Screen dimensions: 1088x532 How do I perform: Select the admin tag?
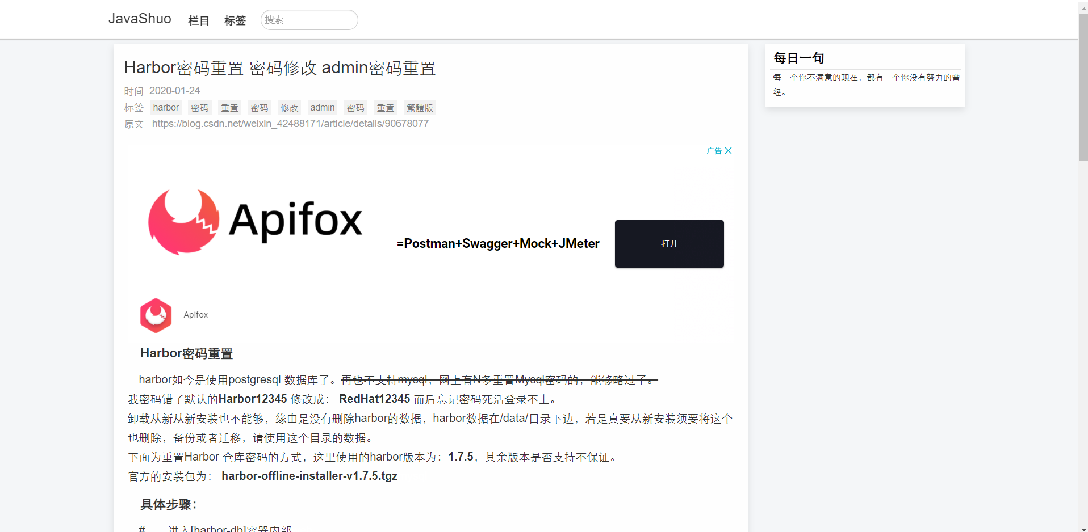[323, 108]
